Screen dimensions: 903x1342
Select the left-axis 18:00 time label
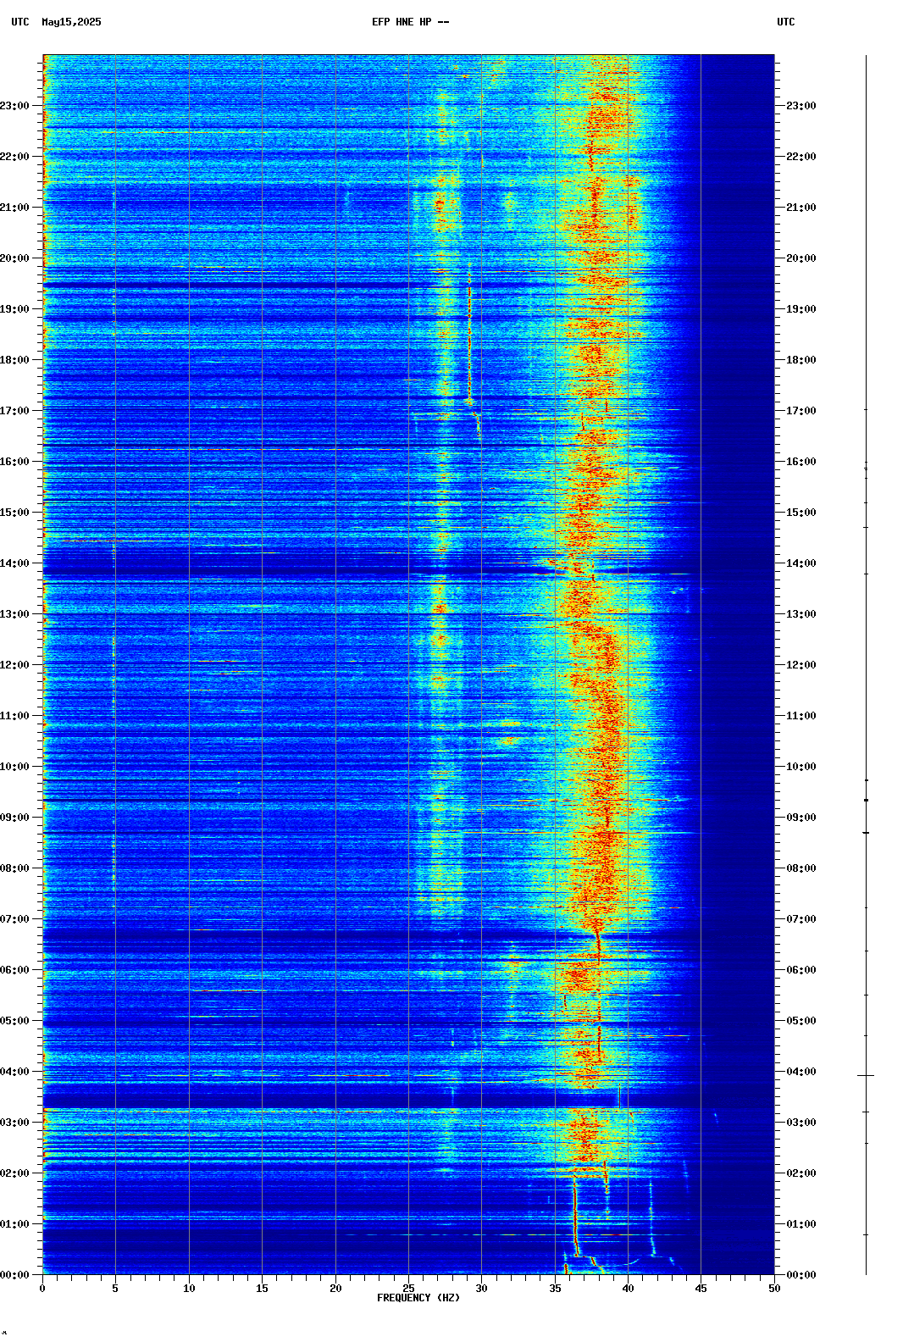tap(15, 360)
